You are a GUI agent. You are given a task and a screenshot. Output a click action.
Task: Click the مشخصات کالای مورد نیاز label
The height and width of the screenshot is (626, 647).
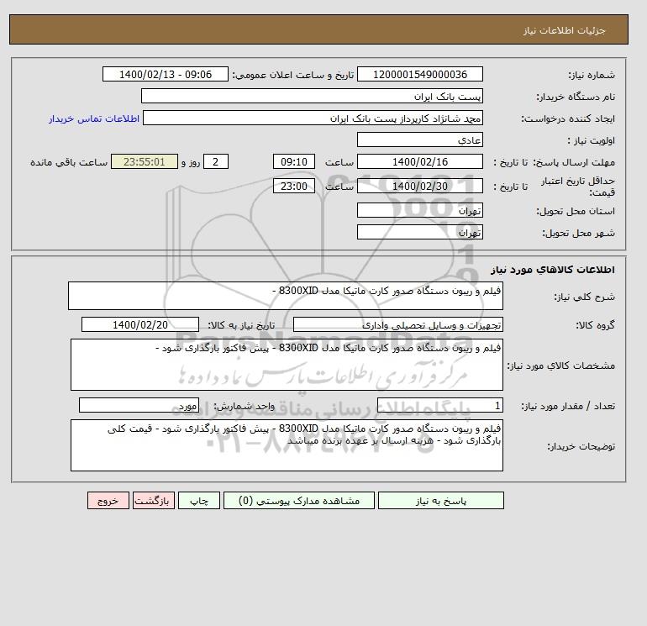coord(561,366)
